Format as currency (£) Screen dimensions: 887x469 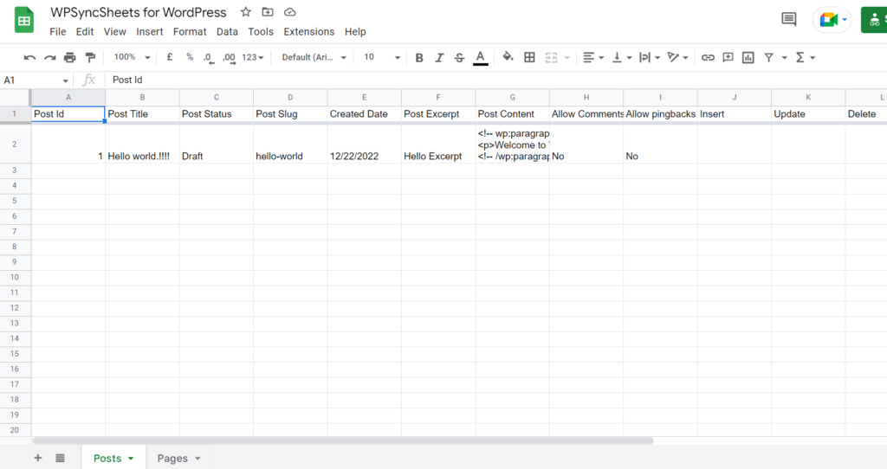pyautogui.click(x=170, y=57)
